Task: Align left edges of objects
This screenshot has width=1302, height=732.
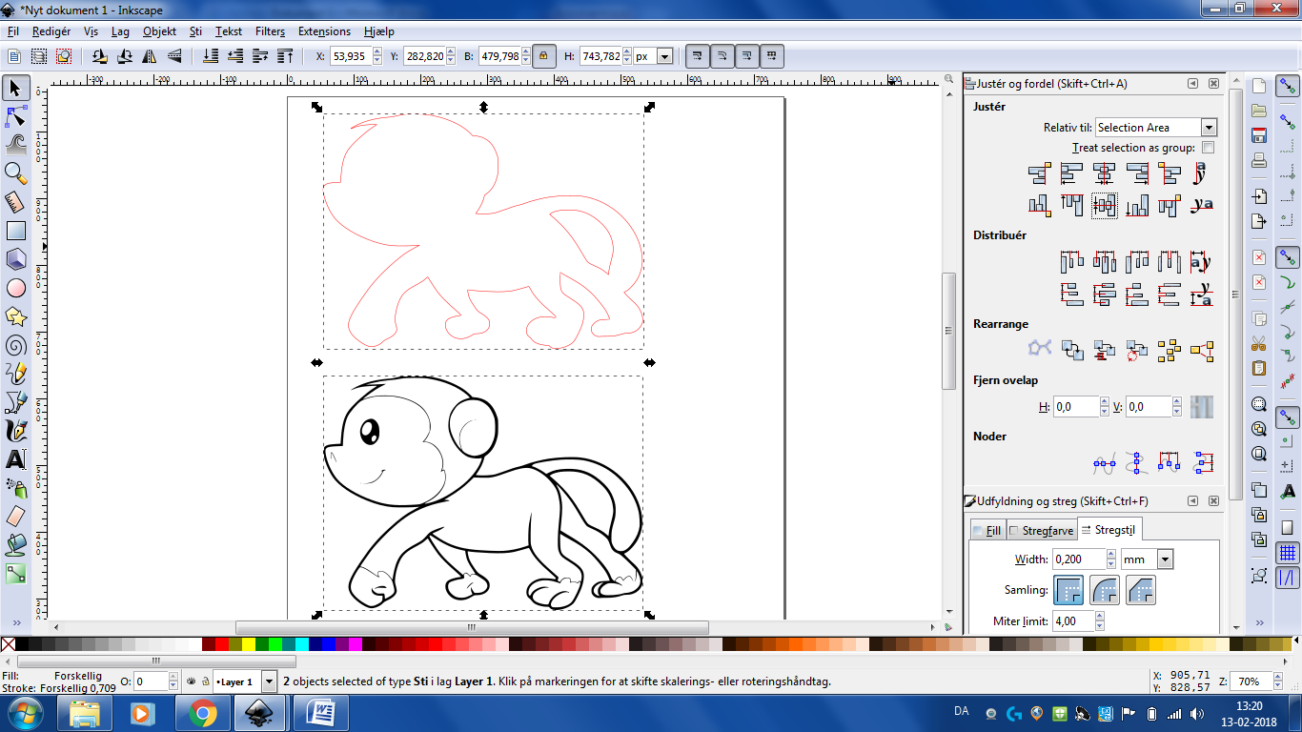Action: click(1072, 173)
